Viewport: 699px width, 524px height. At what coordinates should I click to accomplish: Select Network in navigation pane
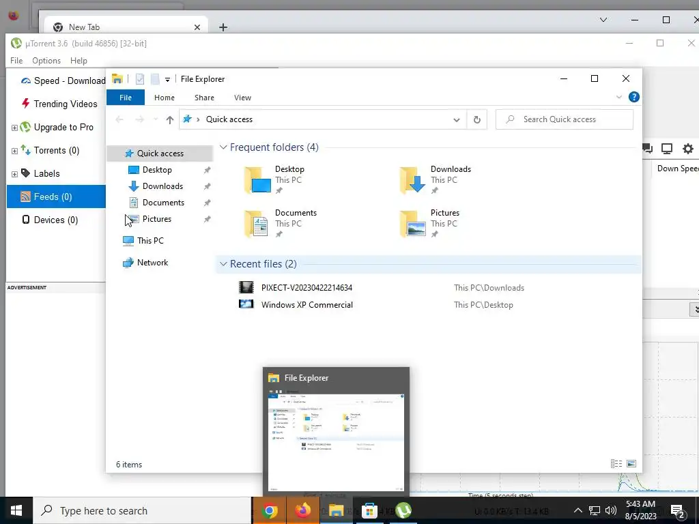[152, 263]
